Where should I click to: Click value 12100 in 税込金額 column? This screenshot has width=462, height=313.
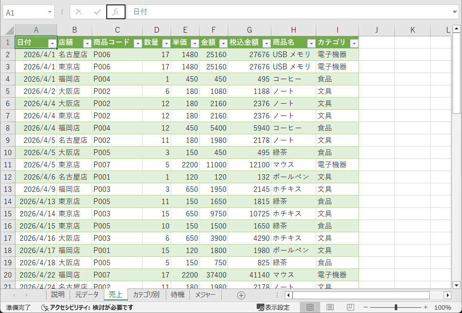pyautogui.click(x=250, y=165)
